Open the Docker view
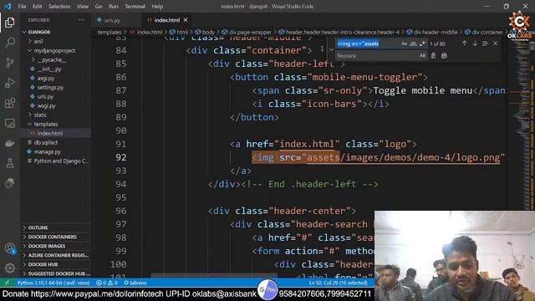535x301 pixels. (x=9, y=143)
